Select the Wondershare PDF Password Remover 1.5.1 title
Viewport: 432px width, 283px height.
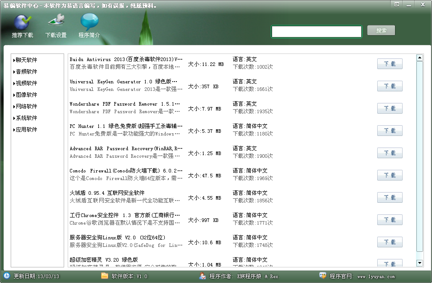click(x=125, y=104)
